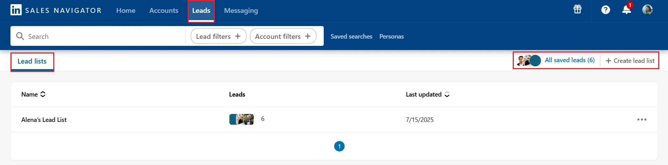Open Alena's Lead List
The width and height of the screenshot is (668, 165).
44,119
